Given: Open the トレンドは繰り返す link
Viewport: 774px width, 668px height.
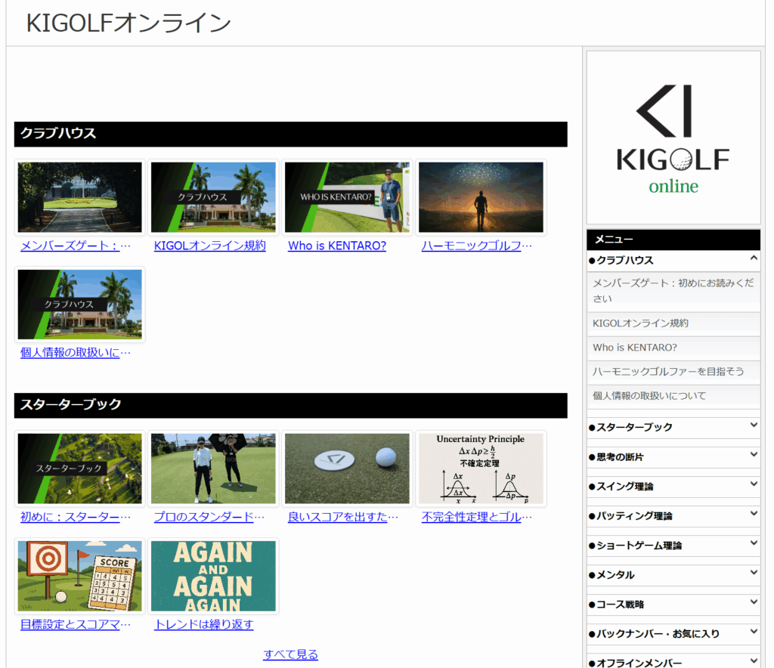Looking at the screenshot, I should [x=203, y=625].
